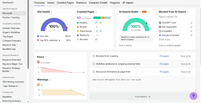Click the Warnings info icon

(50, 80)
